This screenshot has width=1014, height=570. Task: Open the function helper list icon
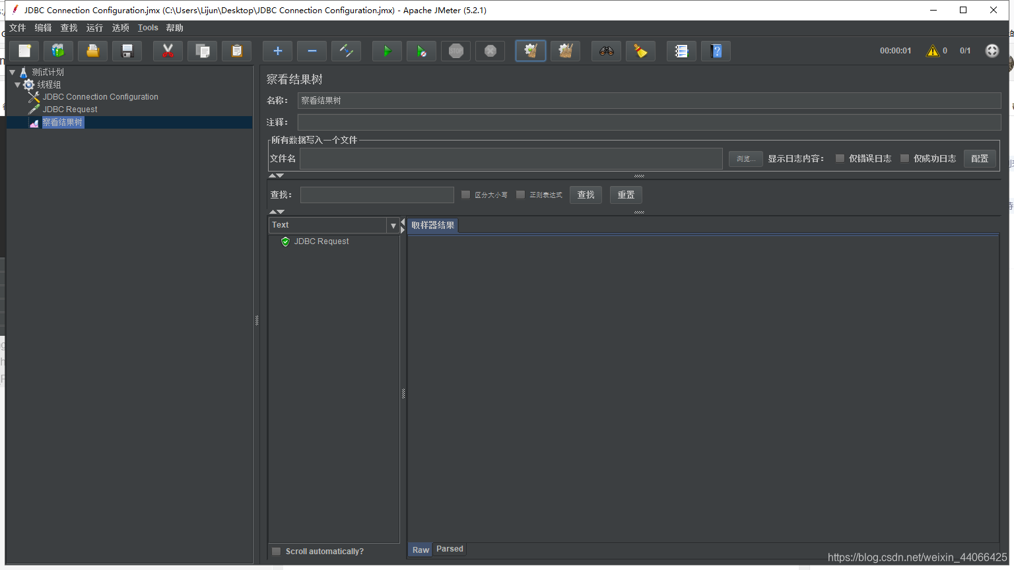(682, 51)
